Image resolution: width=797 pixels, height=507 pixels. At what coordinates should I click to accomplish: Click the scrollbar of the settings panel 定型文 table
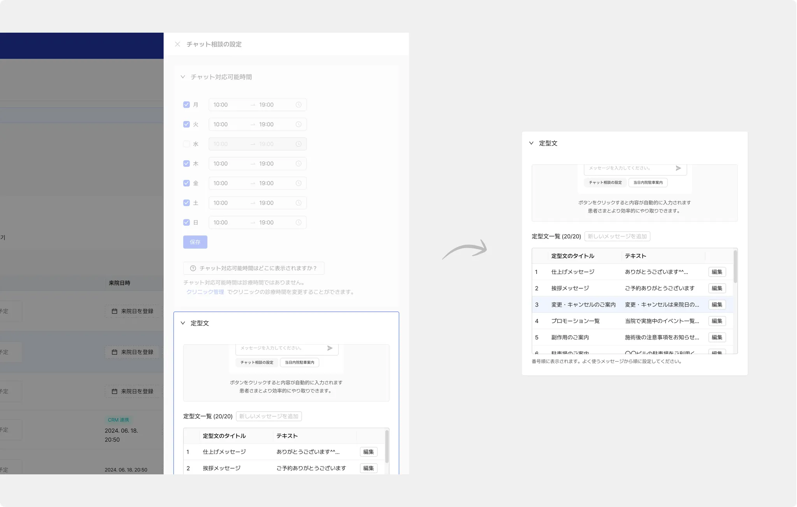pos(387,447)
